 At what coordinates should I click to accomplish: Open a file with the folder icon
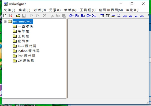point(18,16)
